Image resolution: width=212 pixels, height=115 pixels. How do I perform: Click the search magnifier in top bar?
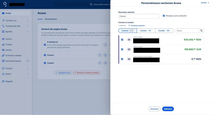(x=91, y=4)
